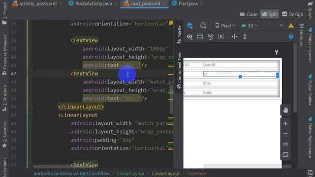
Task: Open the Attributes panel
Action: 301,35
